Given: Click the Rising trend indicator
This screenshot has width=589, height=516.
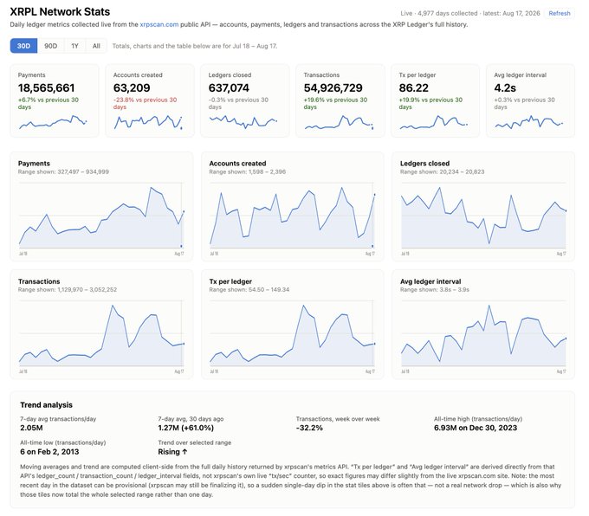Looking at the screenshot, I should (172, 452).
